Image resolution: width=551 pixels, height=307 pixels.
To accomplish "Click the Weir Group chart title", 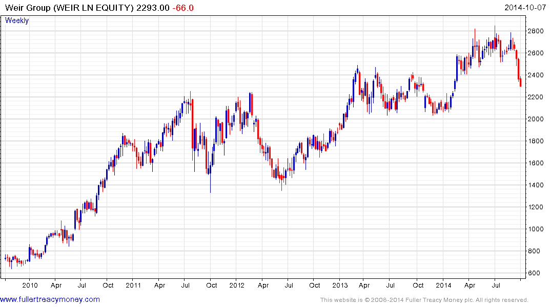I will tap(69, 8).
